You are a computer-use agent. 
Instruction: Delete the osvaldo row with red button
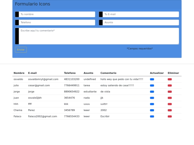click(x=170, y=79)
